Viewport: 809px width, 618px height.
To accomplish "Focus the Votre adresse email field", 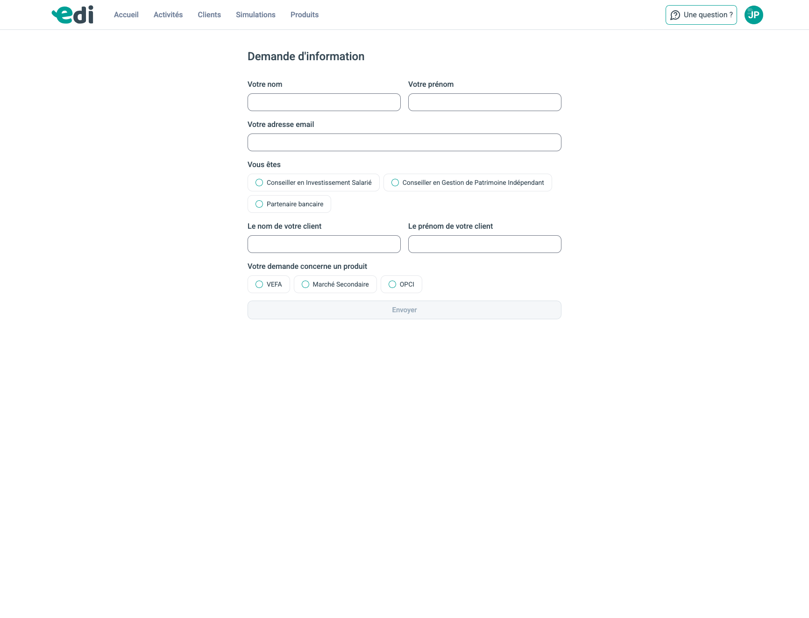I will pyautogui.click(x=404, y=142).
